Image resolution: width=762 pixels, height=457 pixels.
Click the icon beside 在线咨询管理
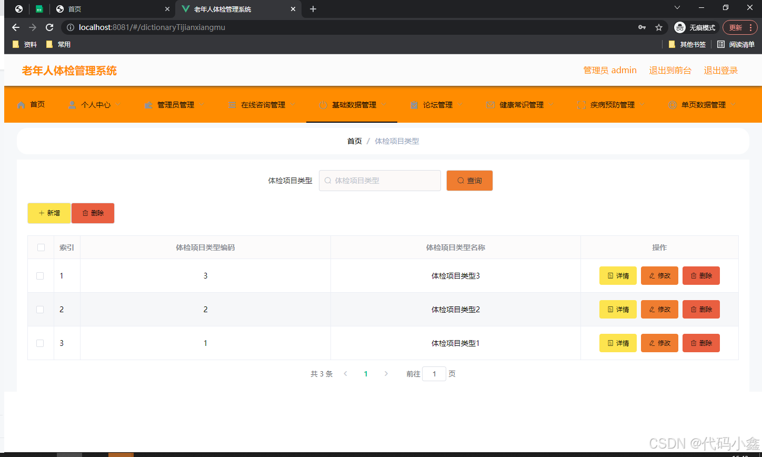click(232, 105)
